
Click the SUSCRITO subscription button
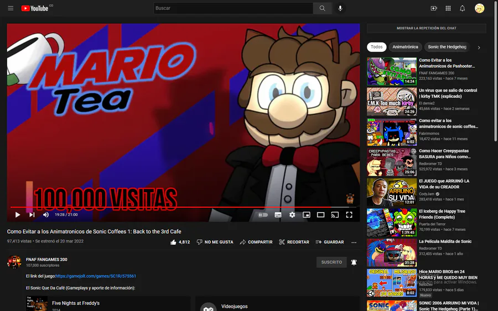(x=331, y=262)
